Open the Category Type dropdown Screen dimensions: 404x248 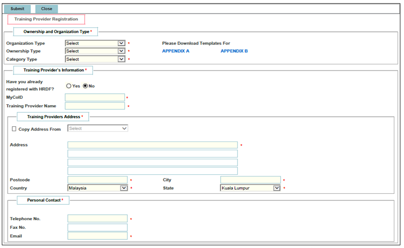(95, 59)
